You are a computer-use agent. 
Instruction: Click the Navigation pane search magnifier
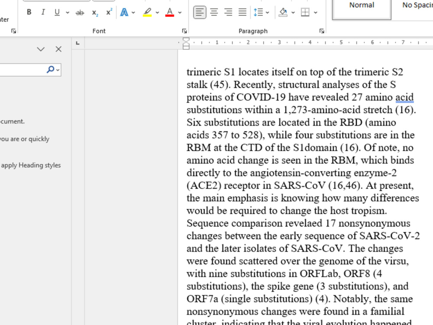pos(51,69)
